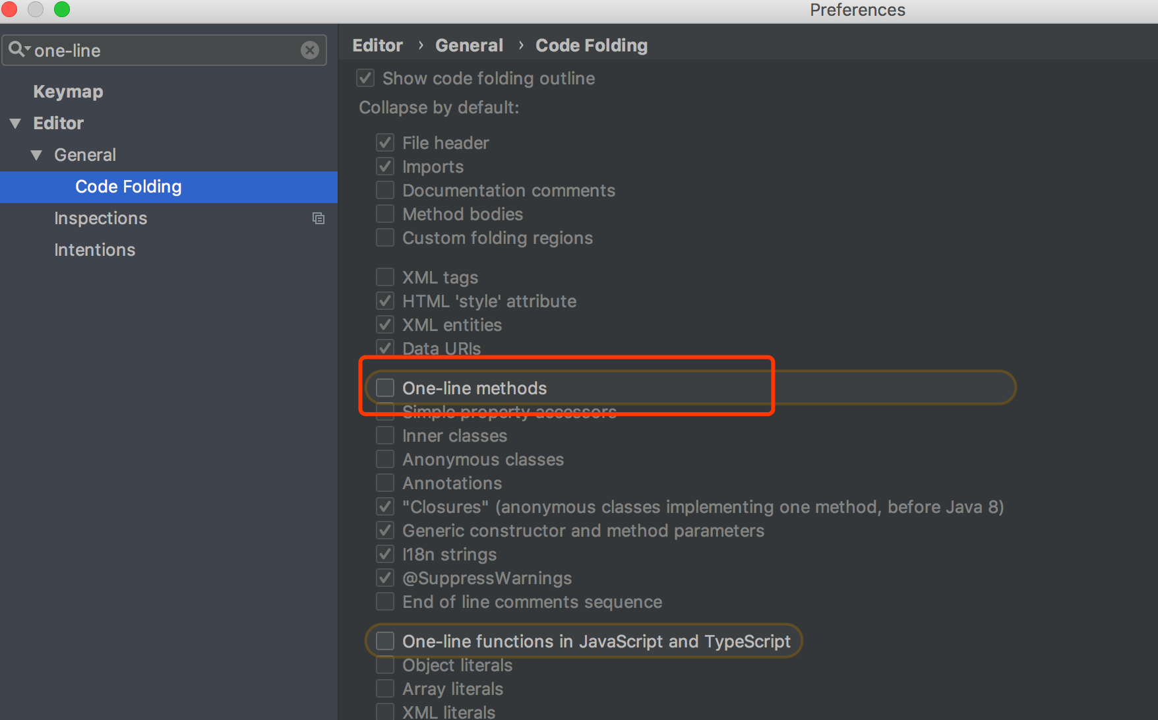
Task: Select the Code Folding settings item
Action: pos(128,187)
